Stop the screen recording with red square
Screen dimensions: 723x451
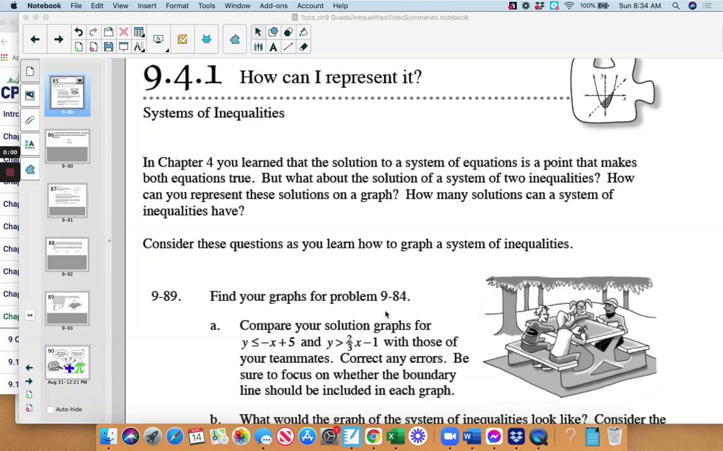[x=9, y=172]
